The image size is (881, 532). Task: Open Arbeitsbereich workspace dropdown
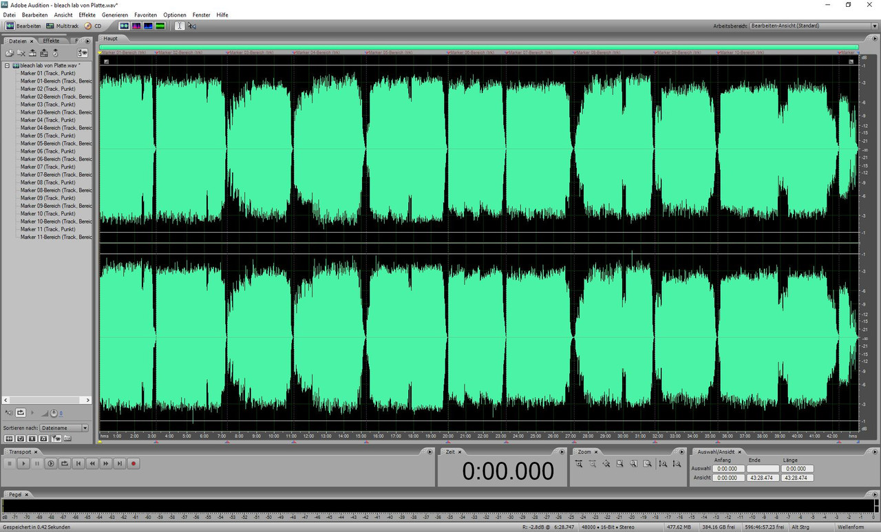coord(814,25)
